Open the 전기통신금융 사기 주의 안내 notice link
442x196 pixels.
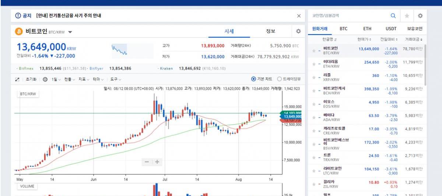click(x=69, y=16)
